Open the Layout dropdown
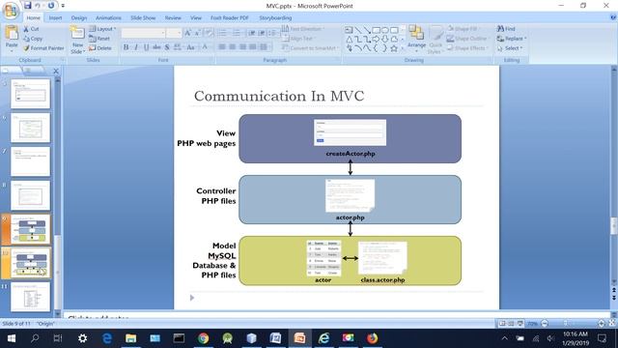Viewport: 618px width, 348px height. 102,29
